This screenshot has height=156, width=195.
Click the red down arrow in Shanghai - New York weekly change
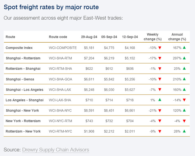coord(159,111)
